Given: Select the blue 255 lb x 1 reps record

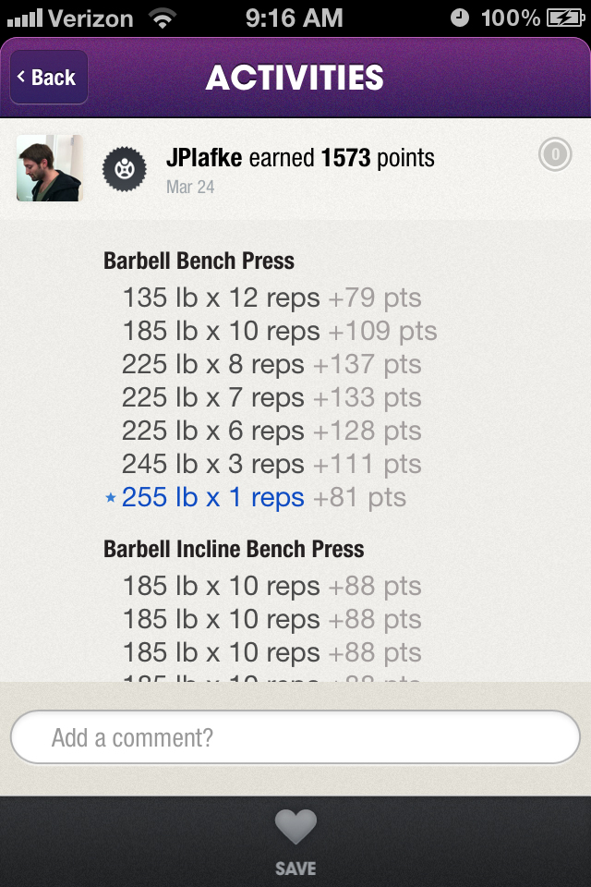Looking at the screenshot, I should point(213,498).
